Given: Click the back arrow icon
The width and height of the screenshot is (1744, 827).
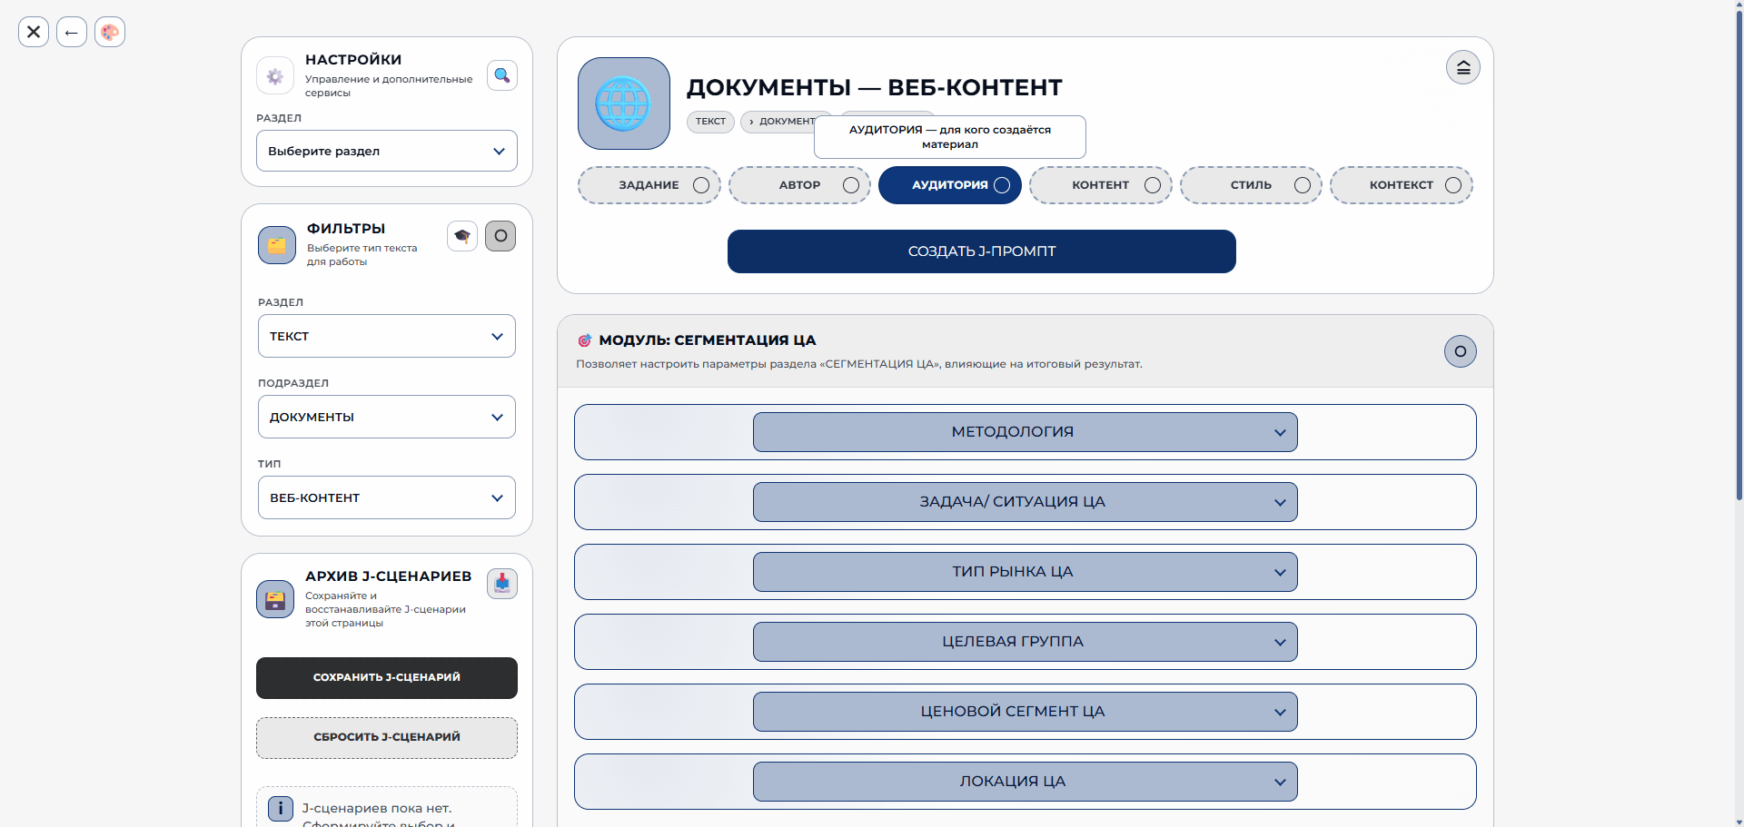Looking at the screenshot, I should click(x=72, y=32).
